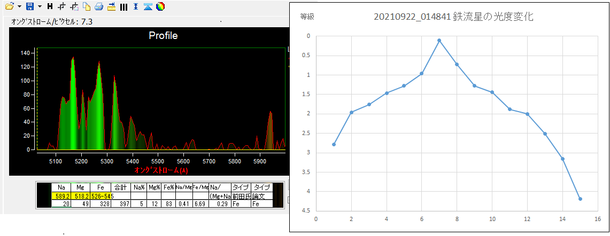Click the Na% header cell
Viewport: 610px width, 236px height.
(x=138, y=187)
